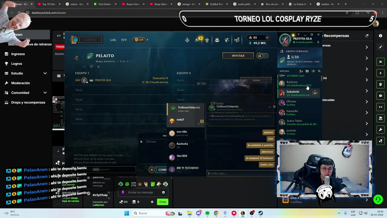Screen dimensions: 387x218
Task: Open the crafting hammer Loot icon
Action: click(227, 40)
